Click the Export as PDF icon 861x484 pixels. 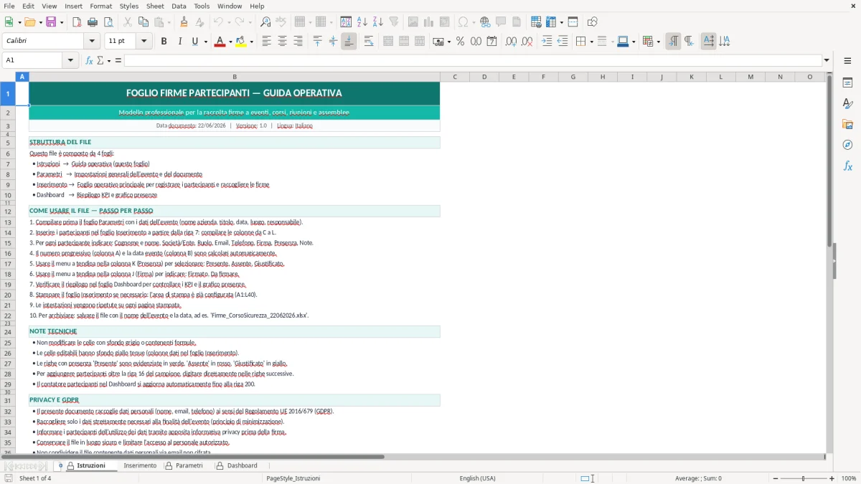[77, 22]
